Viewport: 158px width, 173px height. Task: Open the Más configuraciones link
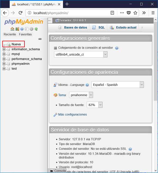coord(73,114)
